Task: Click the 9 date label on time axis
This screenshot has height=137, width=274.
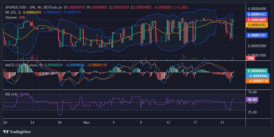Action: click(141, 123)
